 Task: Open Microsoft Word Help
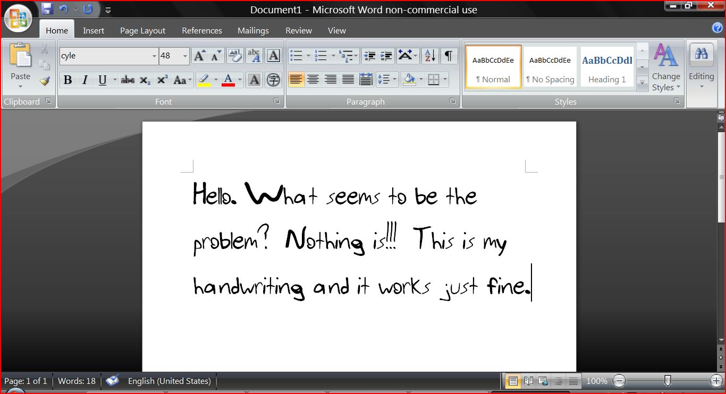(x=717, y=28)
